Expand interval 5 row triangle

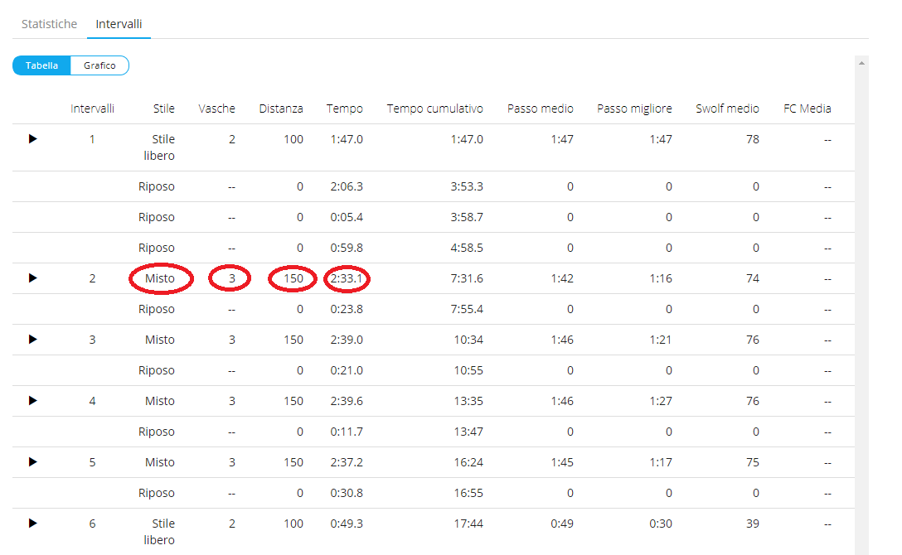coord(33,462)
